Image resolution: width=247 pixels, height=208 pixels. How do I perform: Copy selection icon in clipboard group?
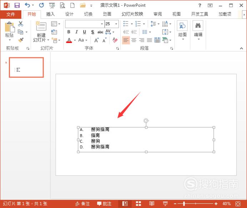tap(20, 32)
